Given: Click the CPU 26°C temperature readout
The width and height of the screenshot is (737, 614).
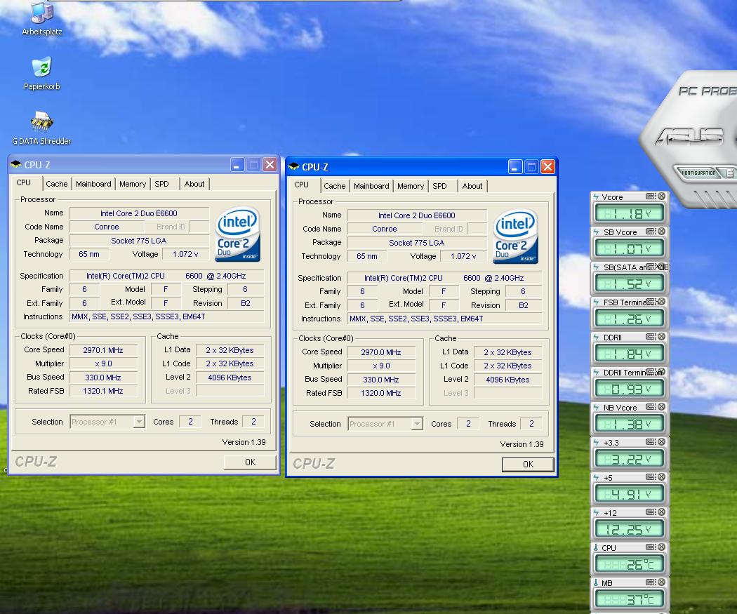Looking at the screenshot, I should [630, 564].
